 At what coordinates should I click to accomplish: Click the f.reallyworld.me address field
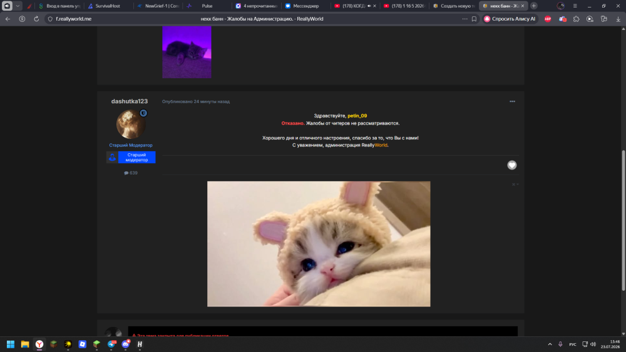point(73,19)
